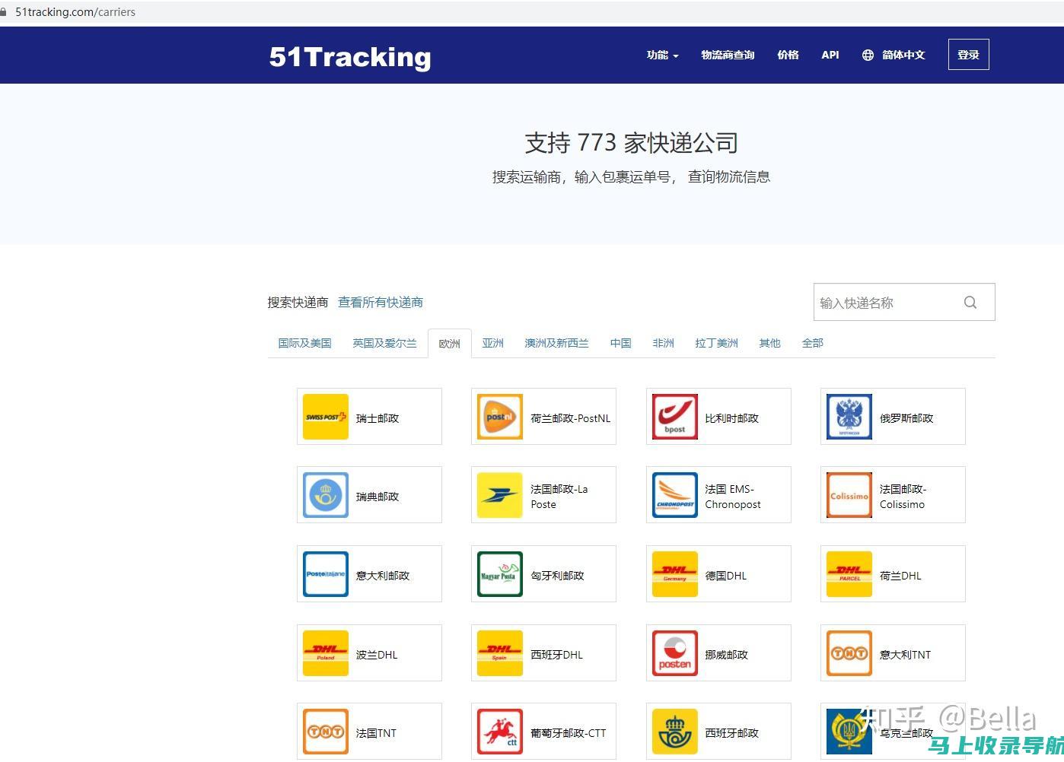Click the Posten Norway logo icon

click(675, 653)
